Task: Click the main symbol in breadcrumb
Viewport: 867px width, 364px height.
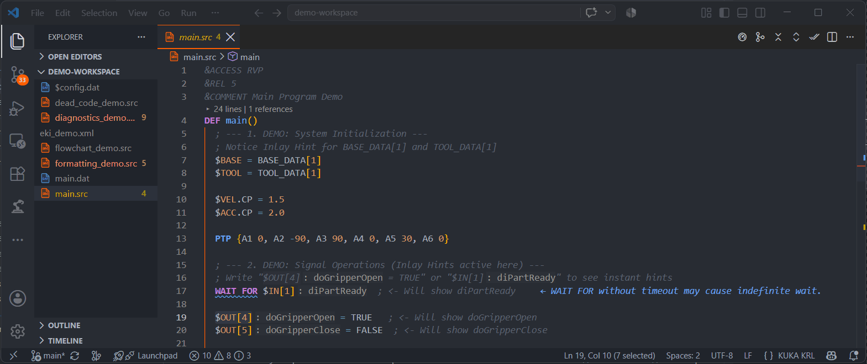Action: [250, 57]
